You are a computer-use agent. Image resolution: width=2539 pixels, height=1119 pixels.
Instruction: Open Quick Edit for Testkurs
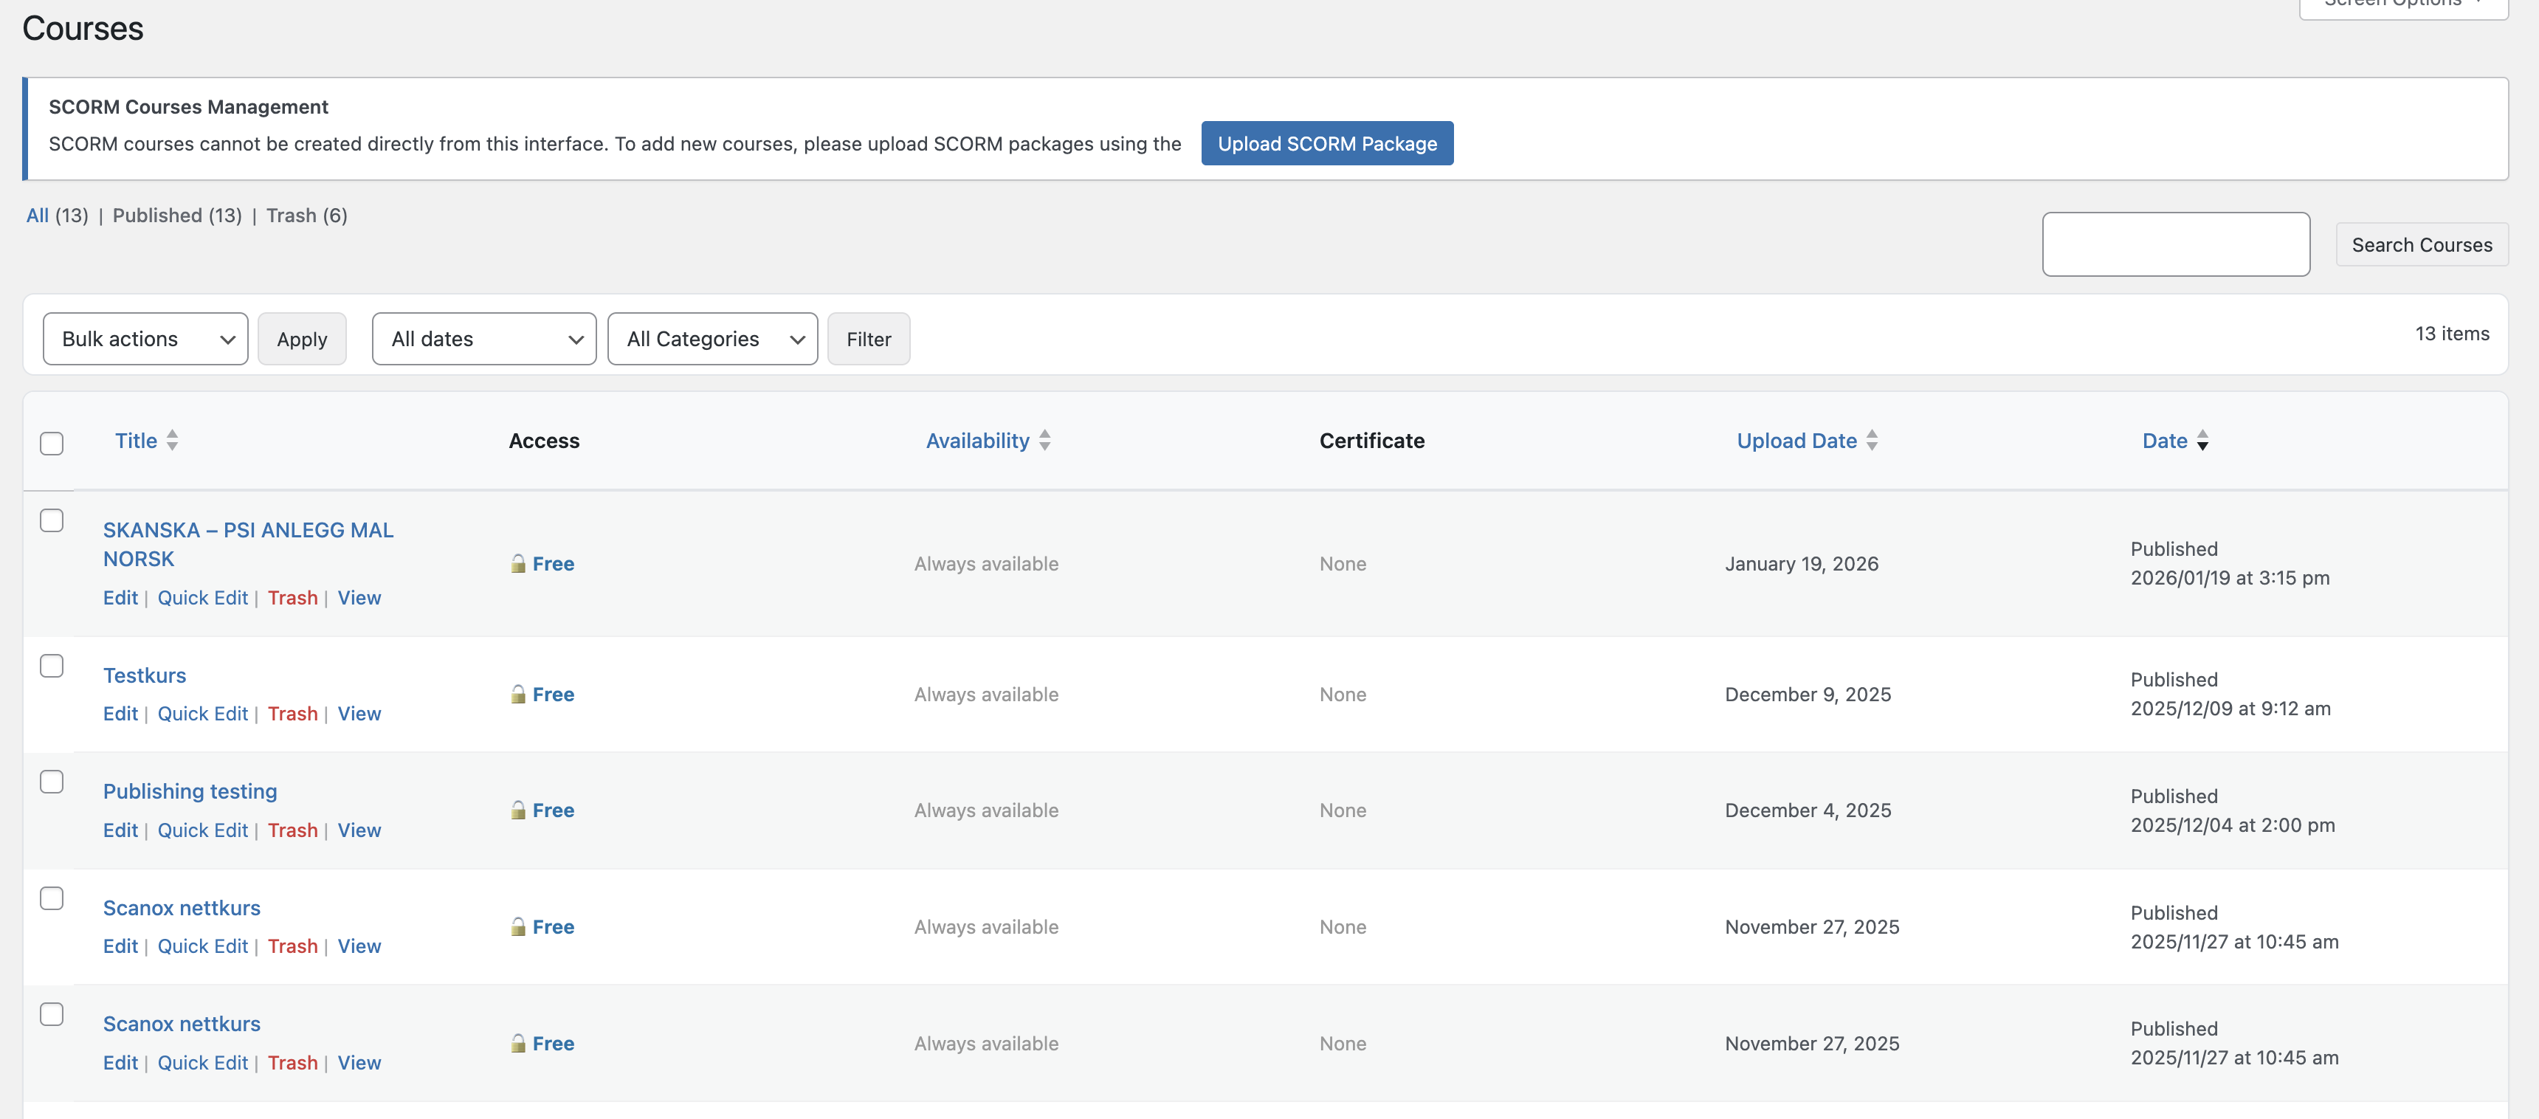pyautogui.click(x=202, y=713)
